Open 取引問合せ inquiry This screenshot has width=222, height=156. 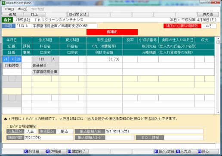pyautogui.click(x=77, y=15)
